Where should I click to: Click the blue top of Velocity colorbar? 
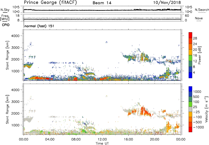click(190, 89)
